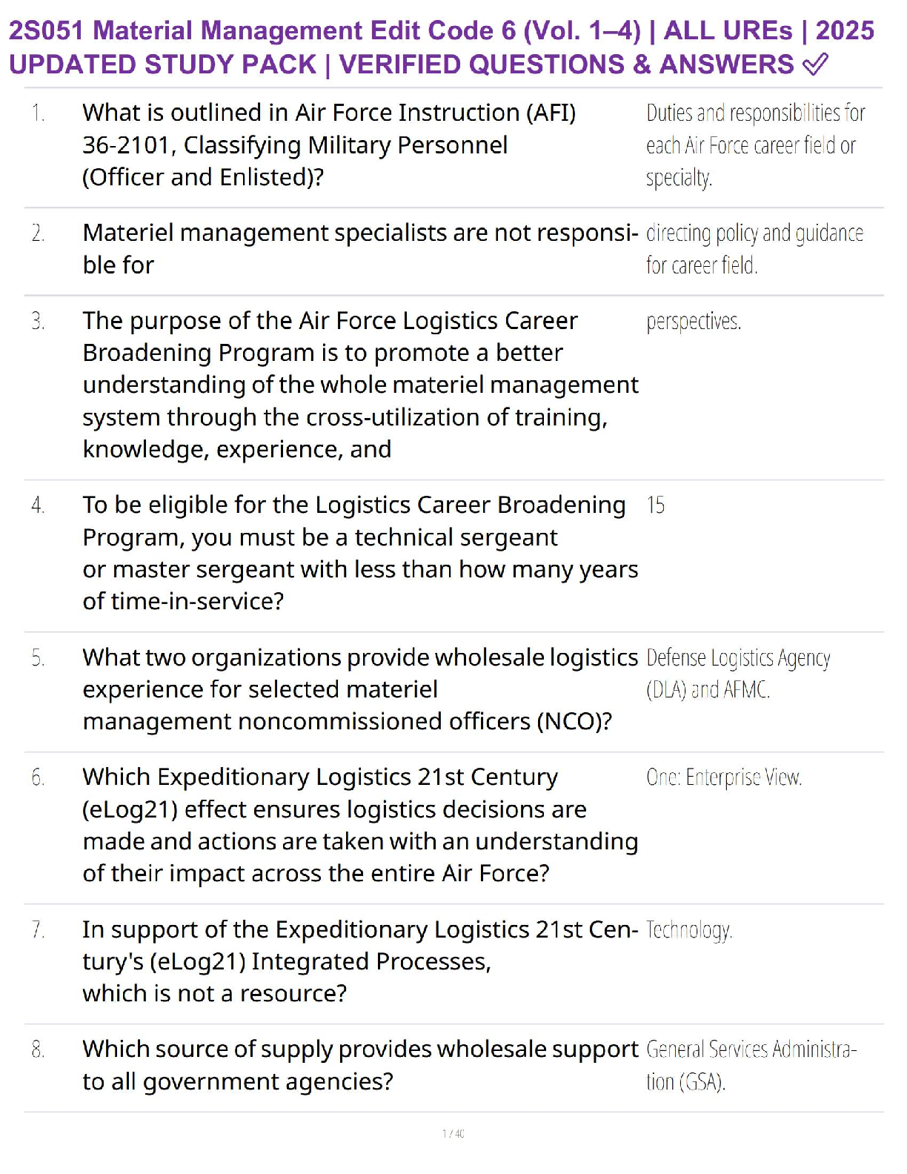Click the answer 'One: Enterprise View.'

pos(724,777)
